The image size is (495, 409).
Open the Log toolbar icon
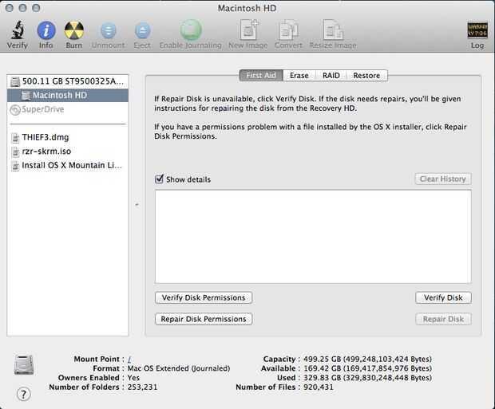[477, 30]
